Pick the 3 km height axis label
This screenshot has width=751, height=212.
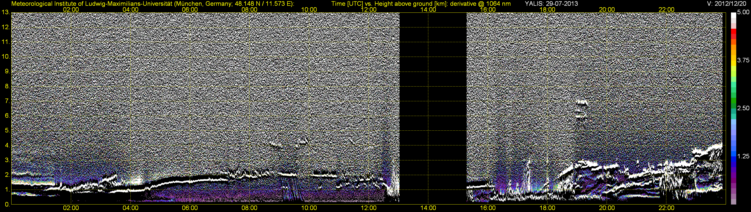coord(7,160)
